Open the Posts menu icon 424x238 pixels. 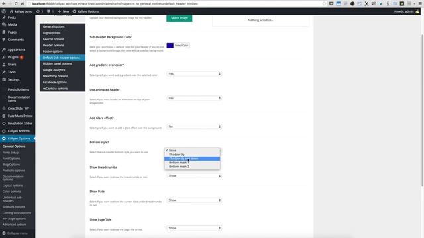4,17
